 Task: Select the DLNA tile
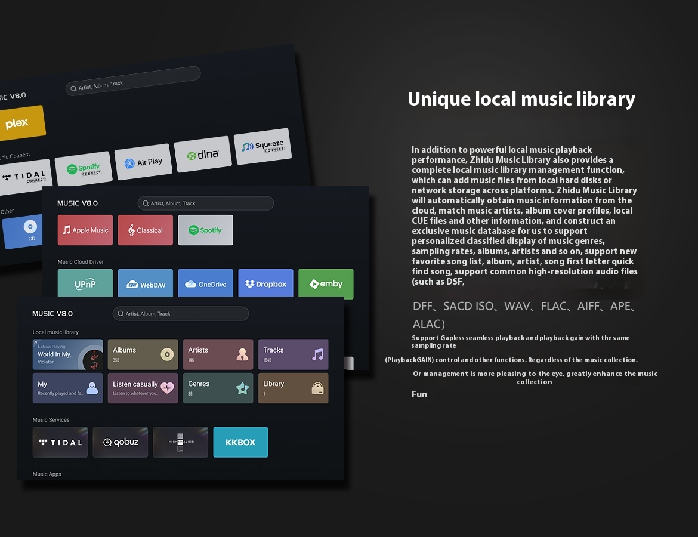tap(203, 155)
